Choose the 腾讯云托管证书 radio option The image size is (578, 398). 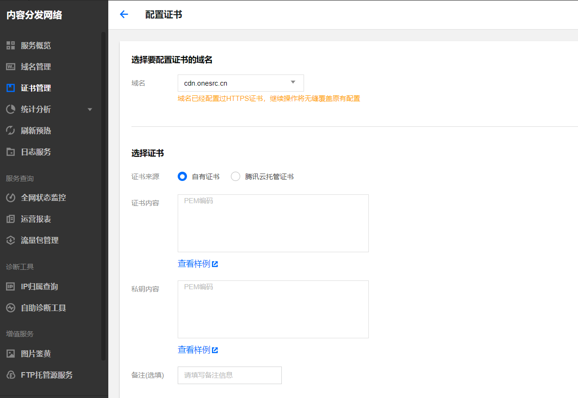[x=235, y=176]
